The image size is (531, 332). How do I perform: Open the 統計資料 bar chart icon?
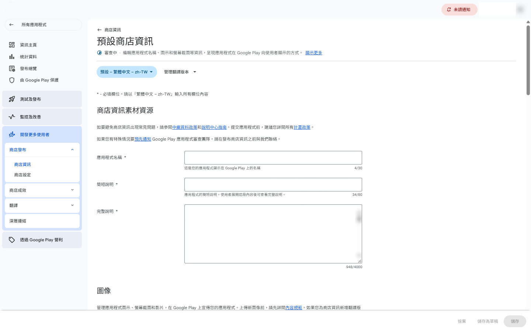click(x=12, y=57)
